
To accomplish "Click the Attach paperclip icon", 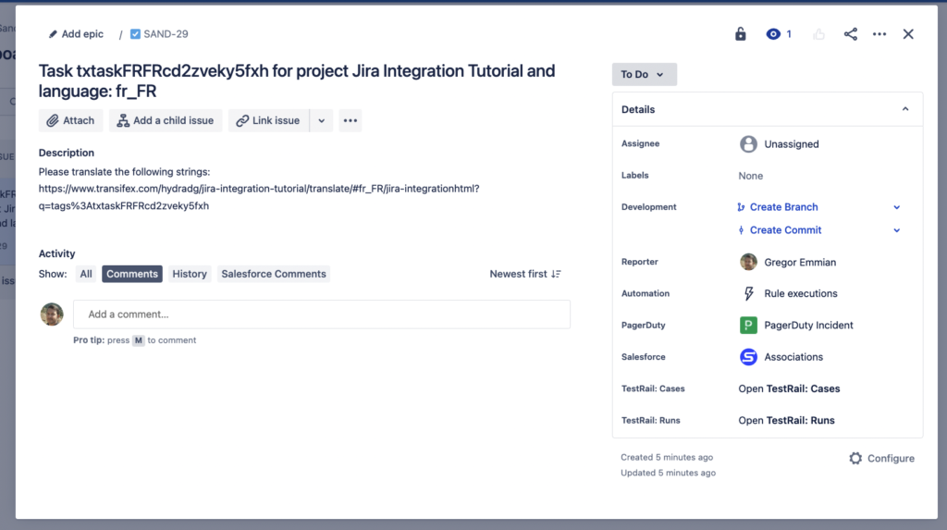I will [x=53, y=121].
